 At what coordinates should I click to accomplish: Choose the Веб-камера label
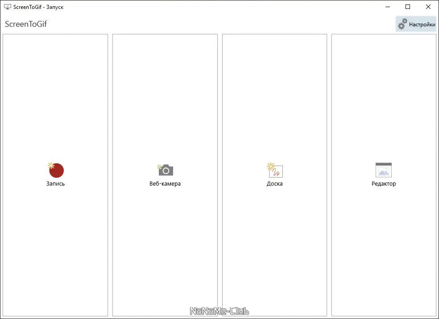tap(165, 184)
